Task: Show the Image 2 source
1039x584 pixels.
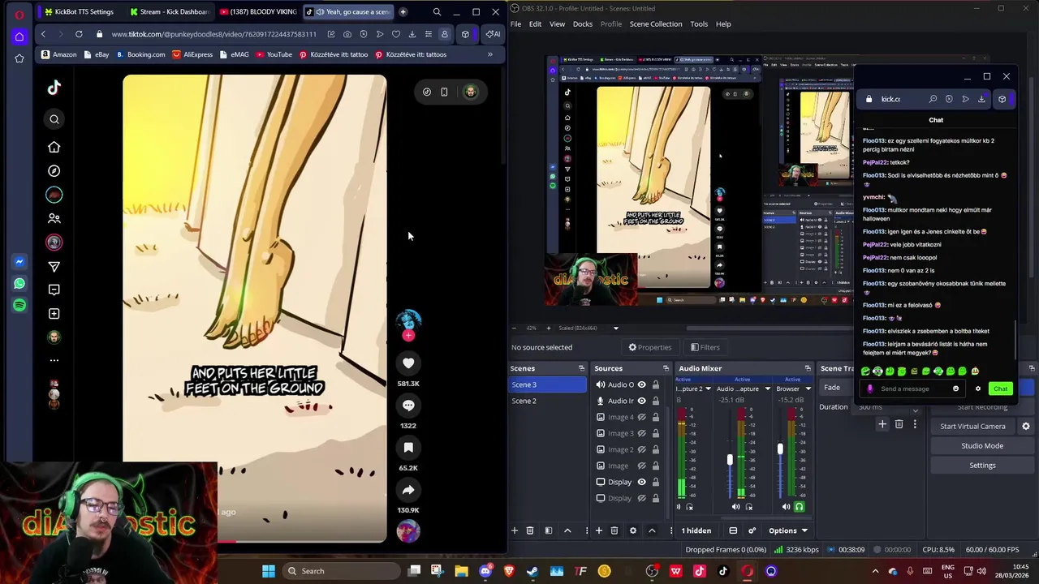Action: click(x=641, y=449)
